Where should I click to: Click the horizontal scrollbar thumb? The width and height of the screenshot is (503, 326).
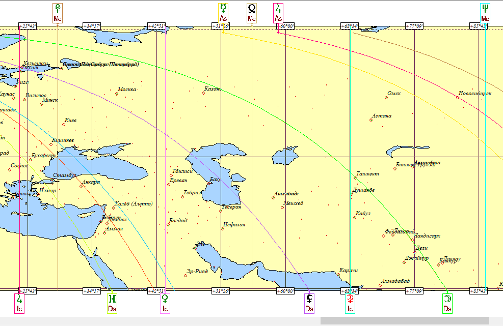[405, 320]
